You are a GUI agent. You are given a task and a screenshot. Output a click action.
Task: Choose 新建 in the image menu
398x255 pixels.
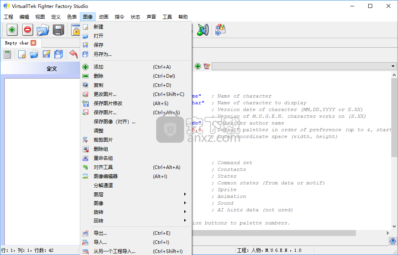tap(136, 27)
